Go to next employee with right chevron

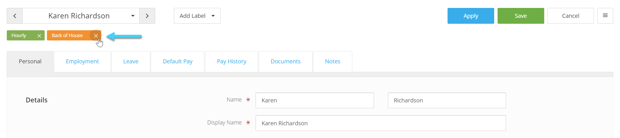[x=147, y=16]
